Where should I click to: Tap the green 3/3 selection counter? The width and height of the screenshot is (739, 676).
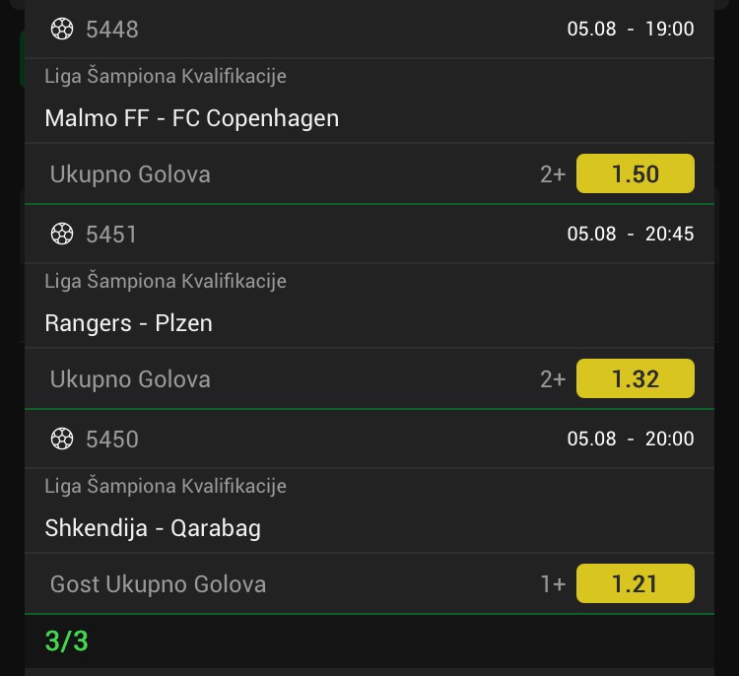pyautogui.click(x=66, y=642)
